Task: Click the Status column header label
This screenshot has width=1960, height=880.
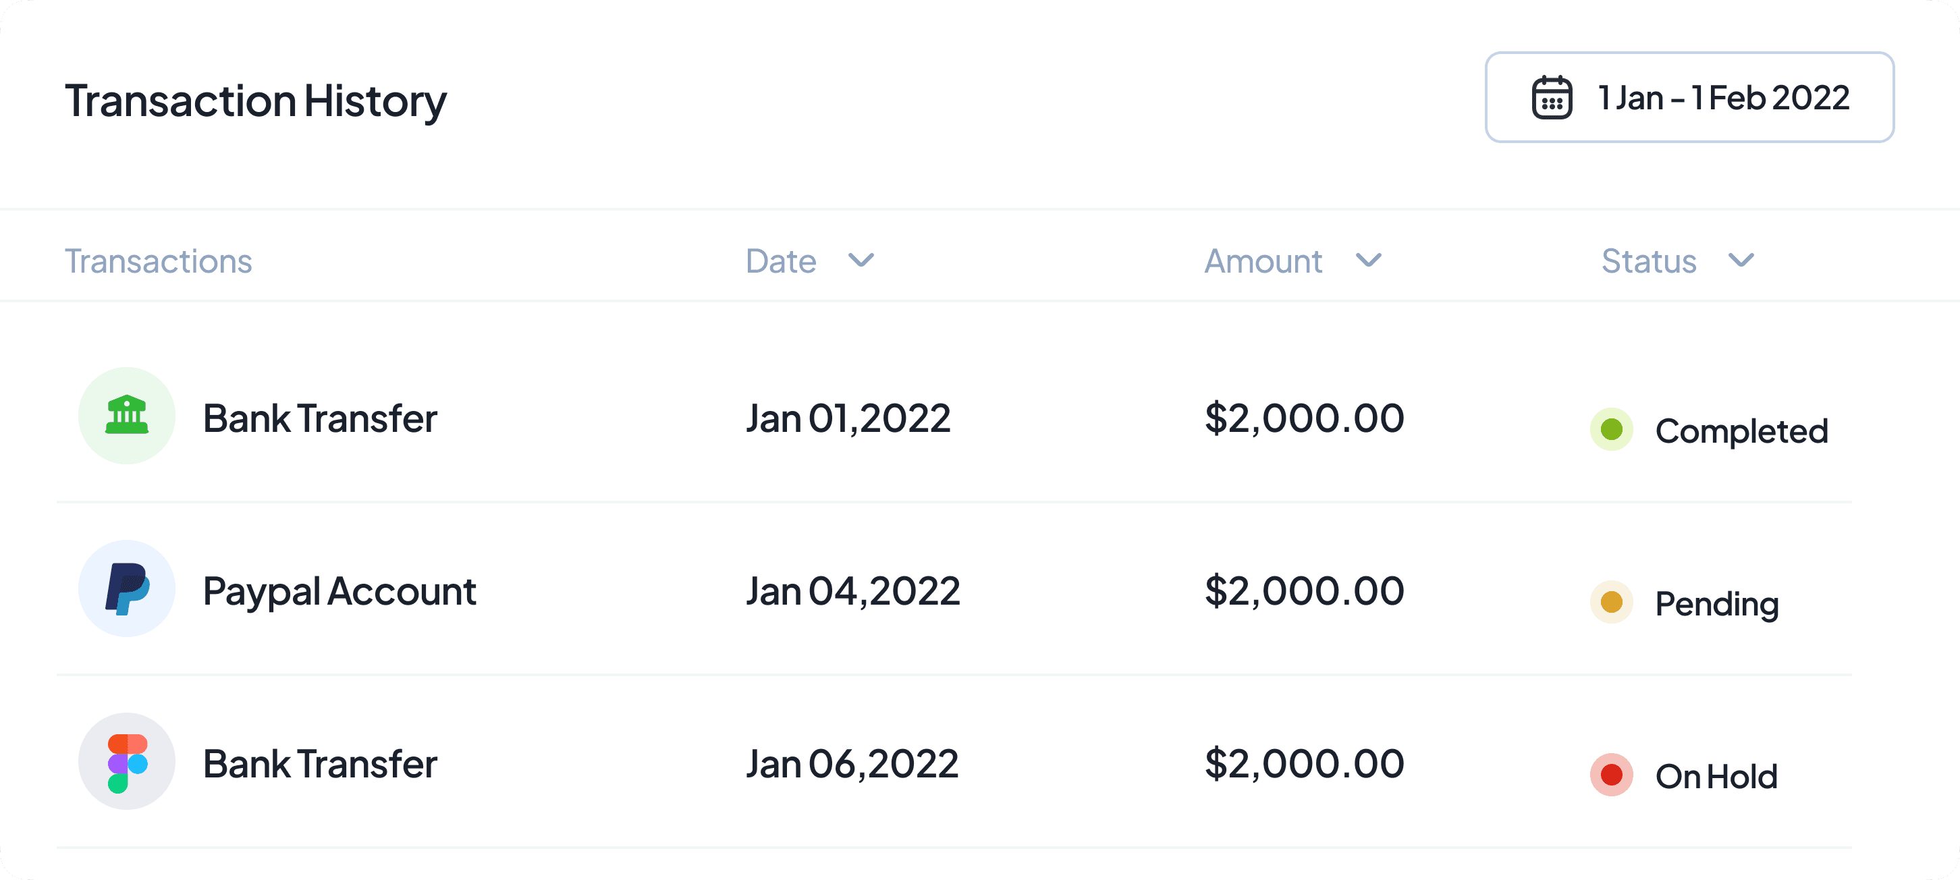Action: [1649, 261]
